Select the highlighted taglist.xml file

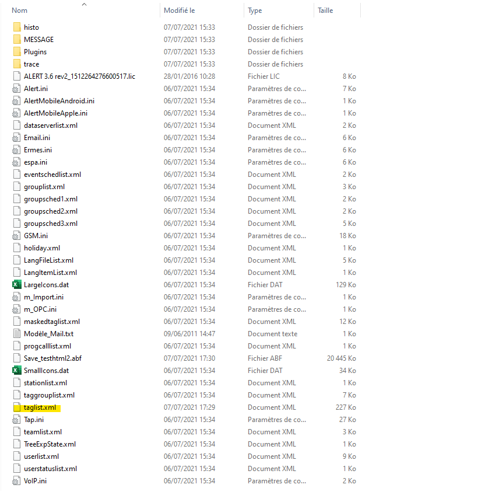click(x=40, y=407)
